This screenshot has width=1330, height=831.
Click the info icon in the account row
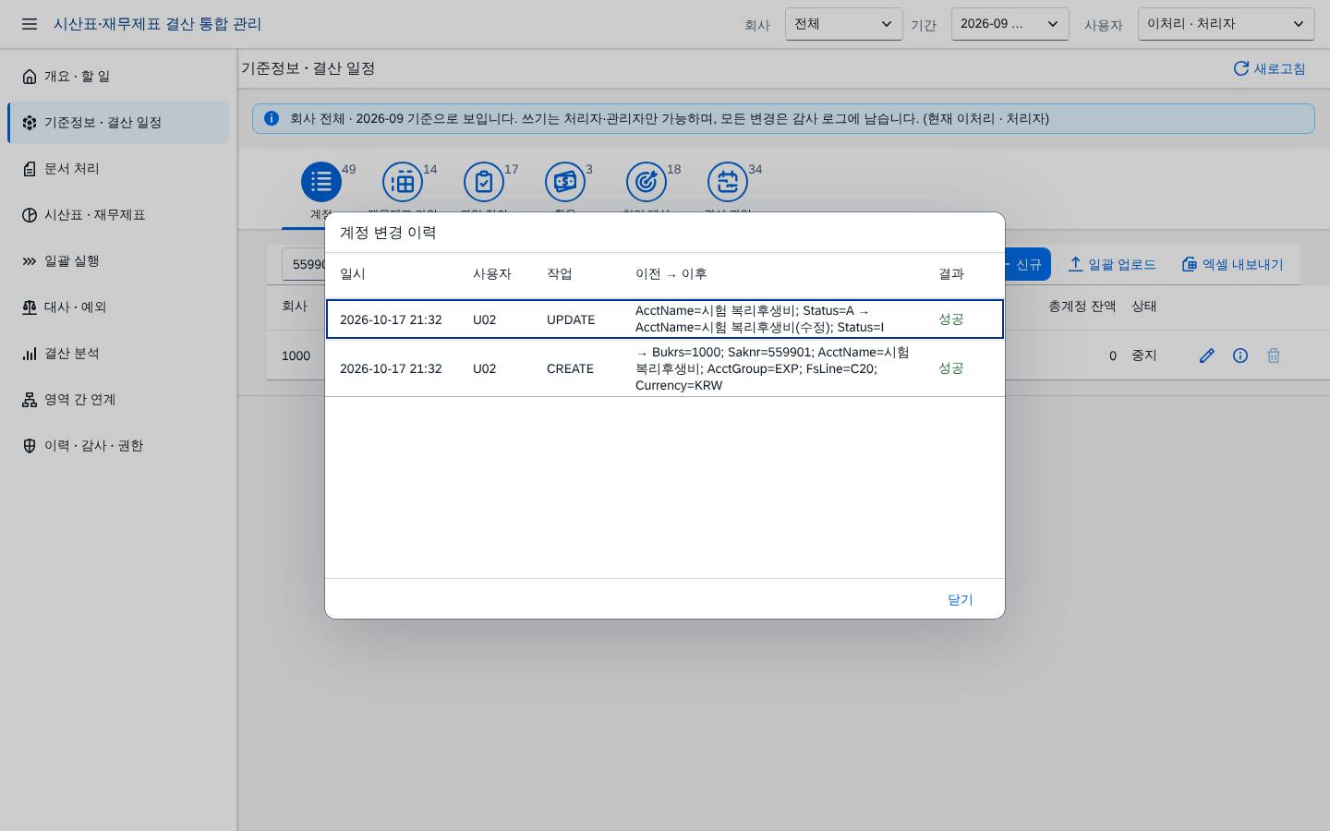(1240, 355)
